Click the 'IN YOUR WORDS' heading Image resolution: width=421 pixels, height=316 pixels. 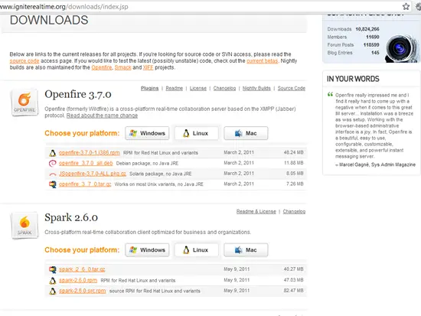pyautogui.click(x=353, y=79)
